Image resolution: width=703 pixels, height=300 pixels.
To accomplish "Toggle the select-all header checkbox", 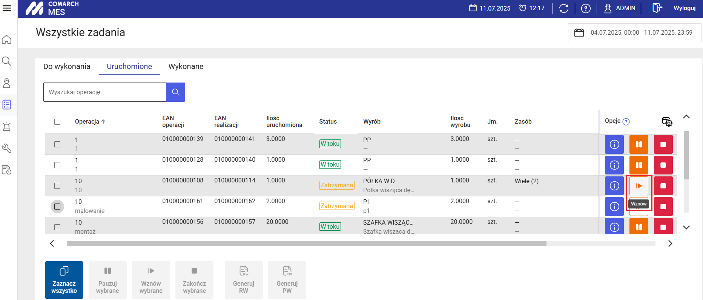I will (57, 122).
